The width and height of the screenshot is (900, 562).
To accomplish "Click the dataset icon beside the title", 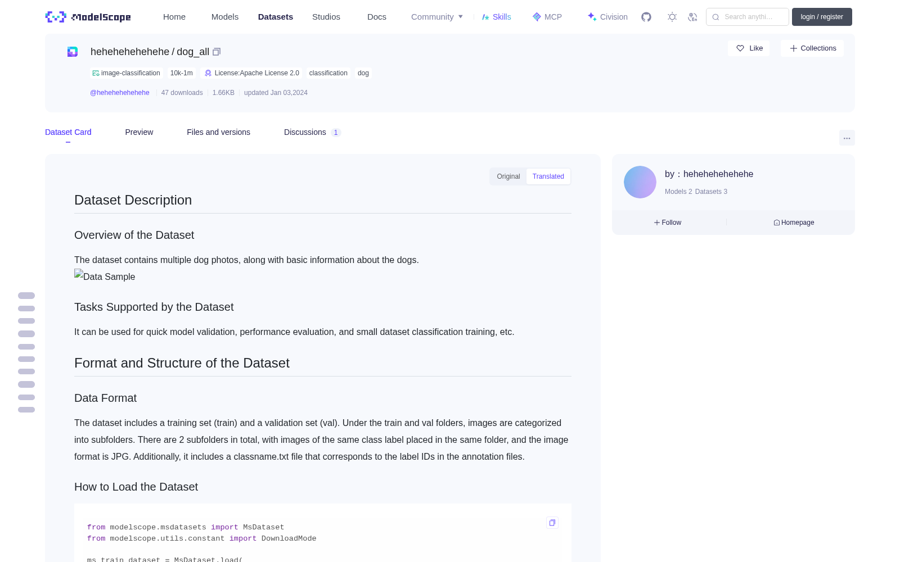I will pos(73,52).
